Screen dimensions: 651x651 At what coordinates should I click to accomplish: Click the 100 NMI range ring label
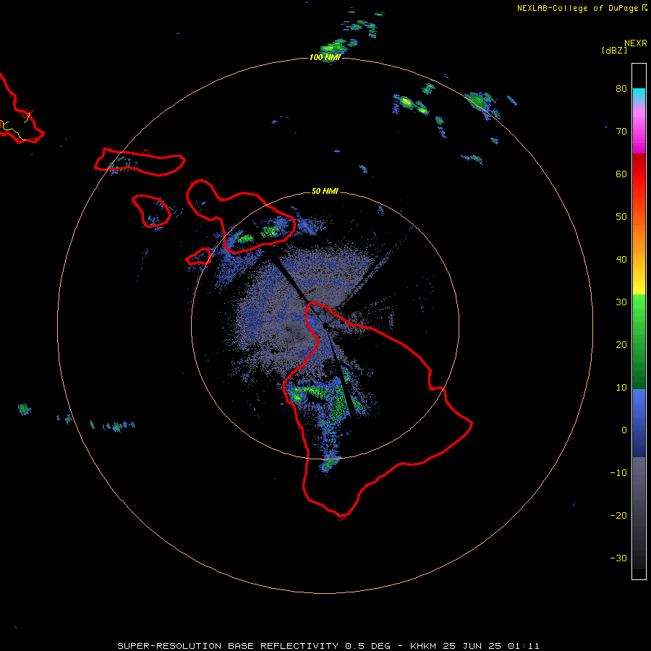(x=325, y=57)
